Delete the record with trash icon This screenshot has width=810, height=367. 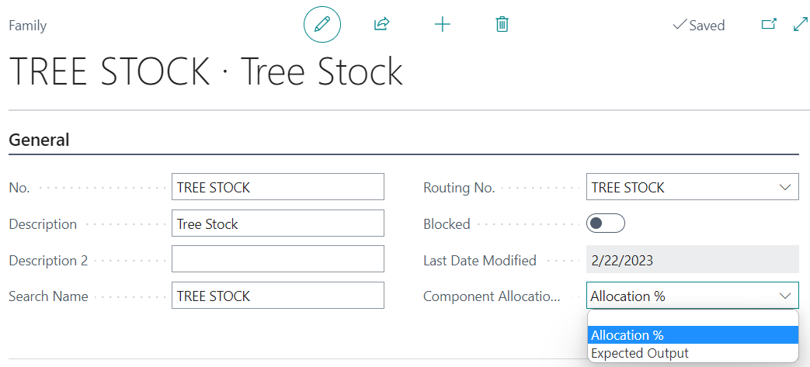coord(502,24)
